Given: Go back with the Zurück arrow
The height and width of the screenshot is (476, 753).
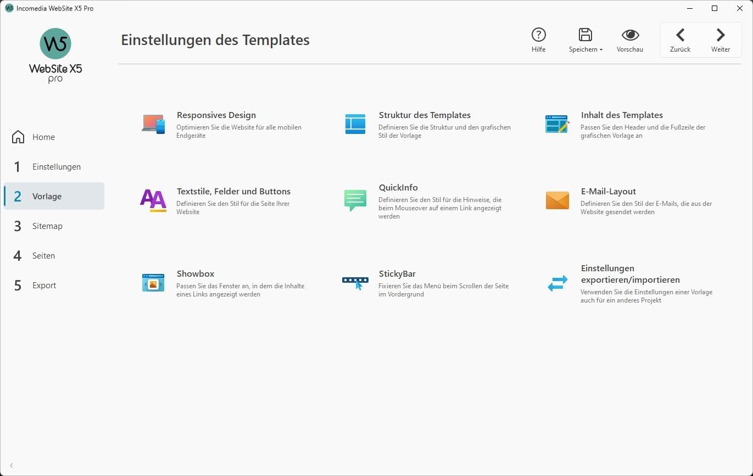Looking at the screenshot, I should 680,35.
